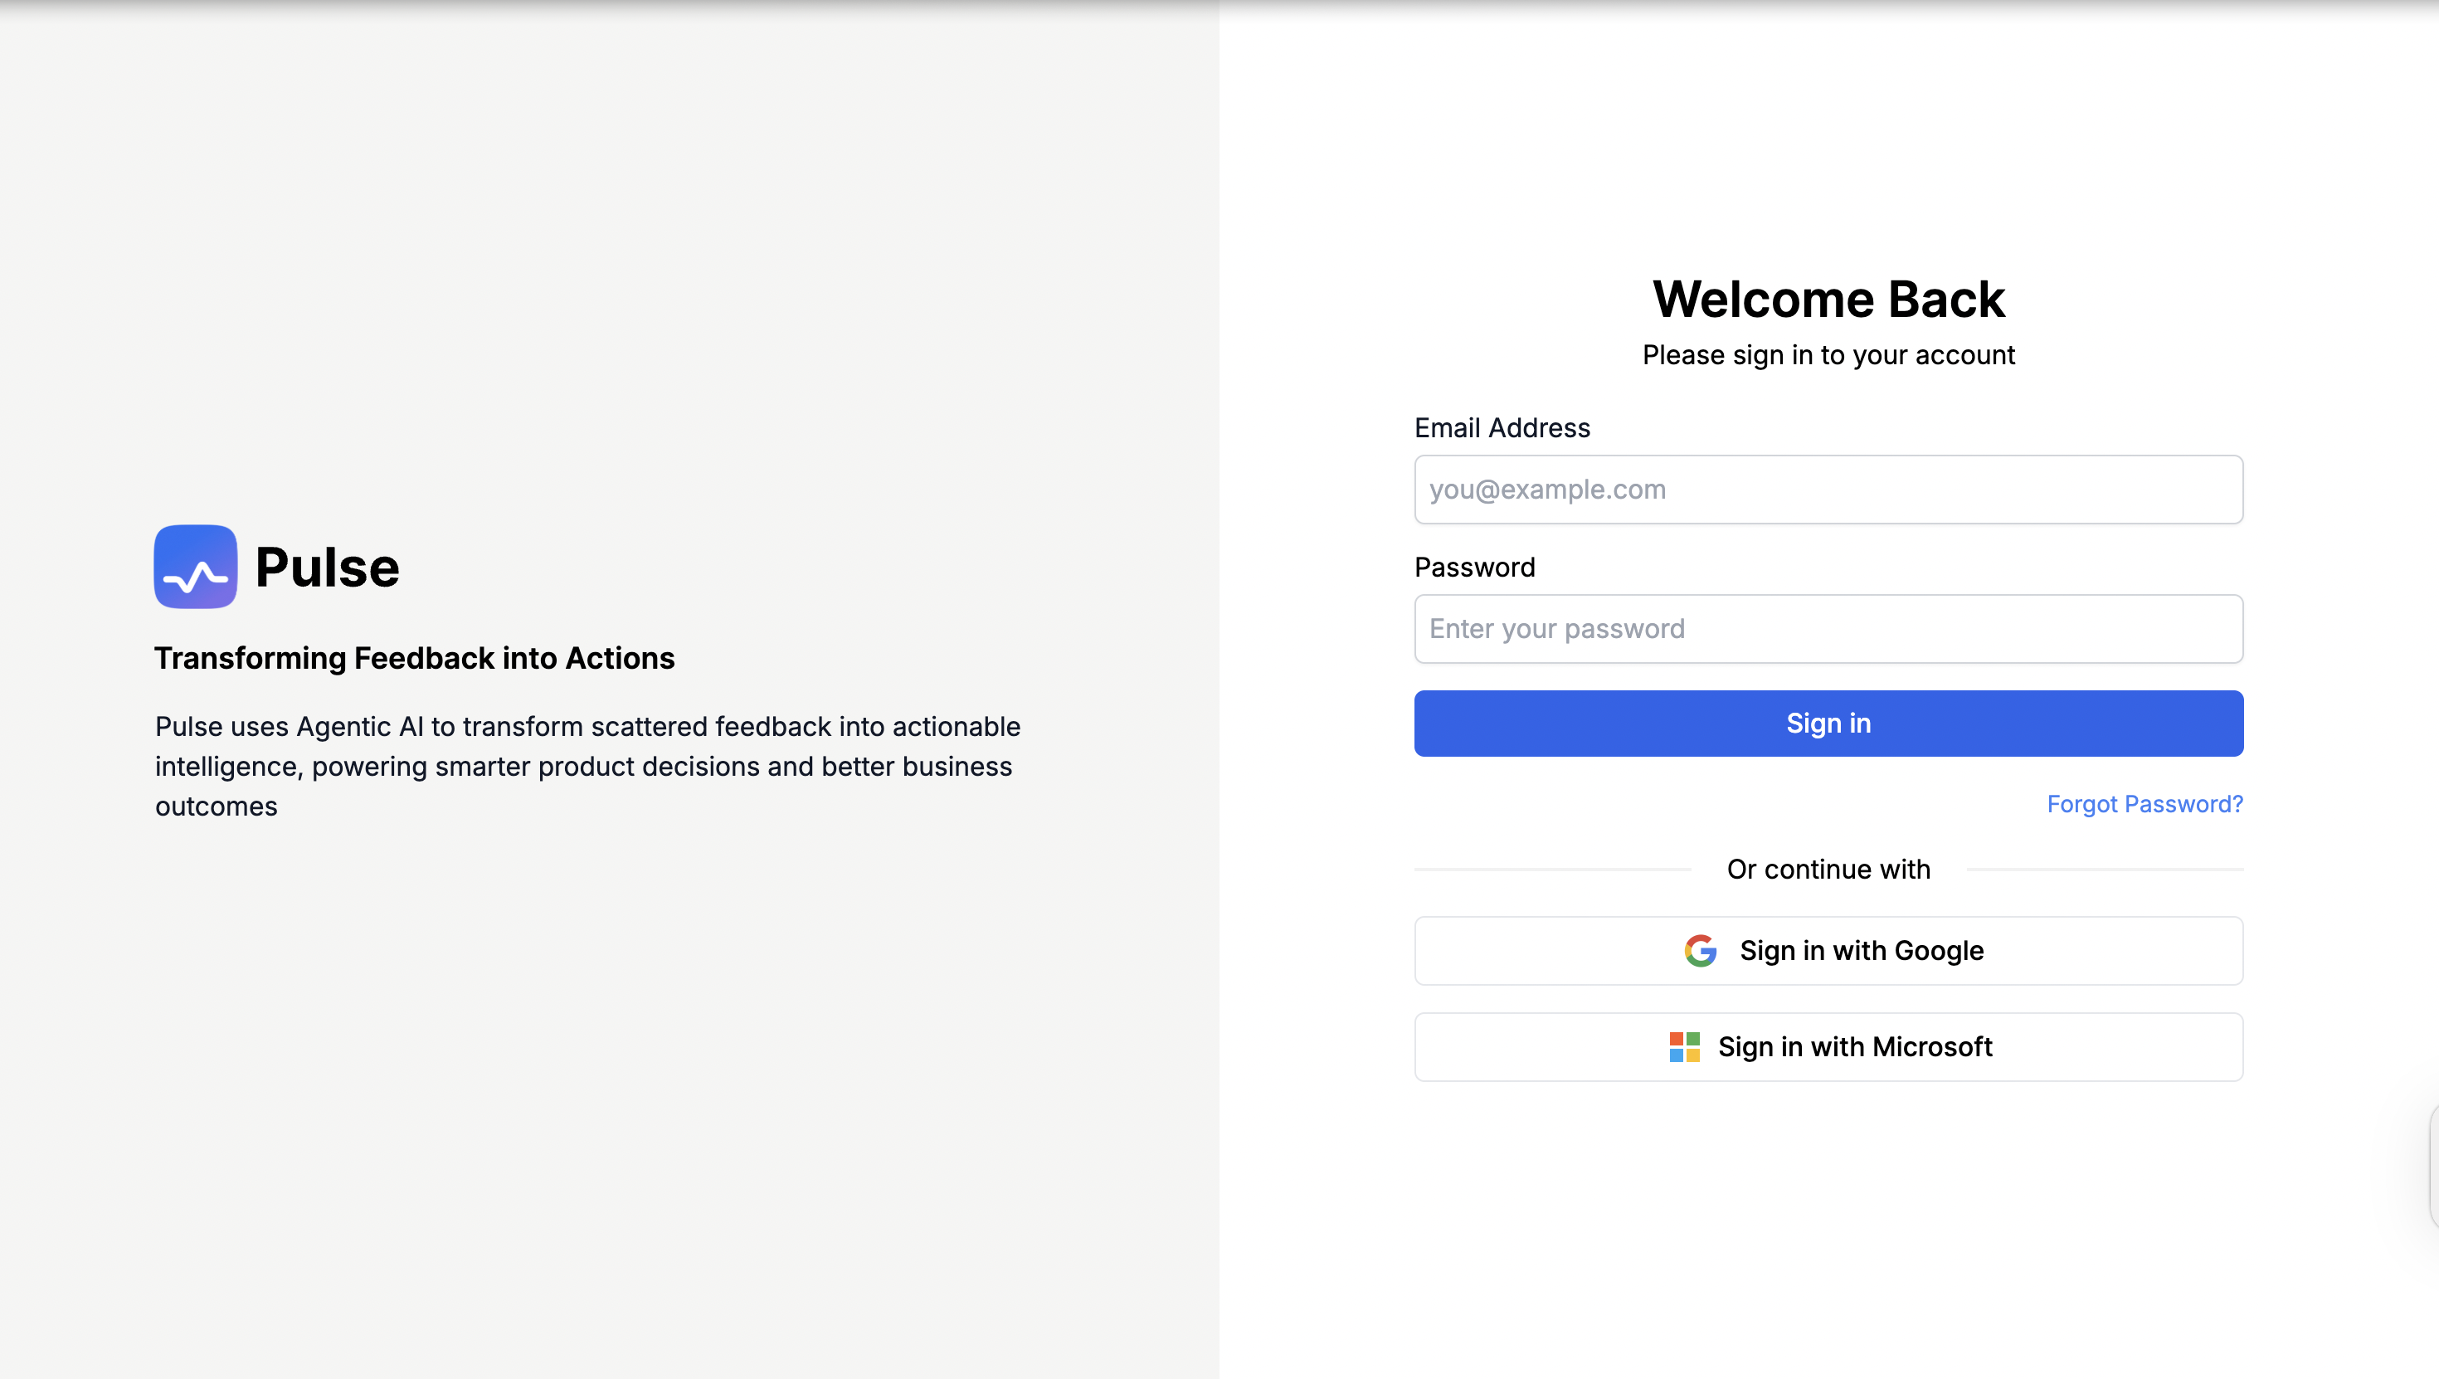Click the Transforming Feedback into Actions tagline
The height and width of the screenshot is (1379, 2439).
click(x=415, y=658)
